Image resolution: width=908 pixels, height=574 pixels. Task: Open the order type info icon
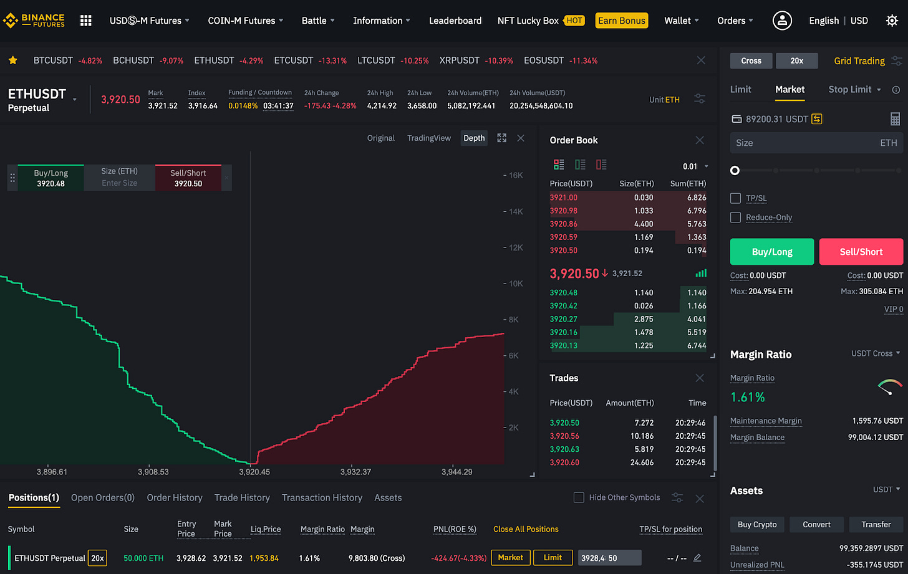pos(896,90)
